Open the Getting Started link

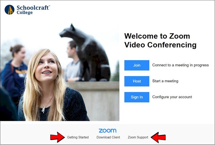[78, 137]
